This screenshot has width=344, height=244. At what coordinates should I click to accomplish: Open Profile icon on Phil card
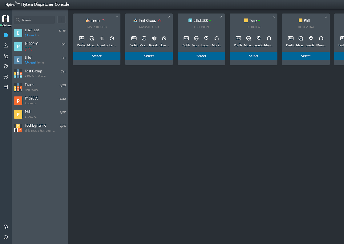click(x=290, y=38)
